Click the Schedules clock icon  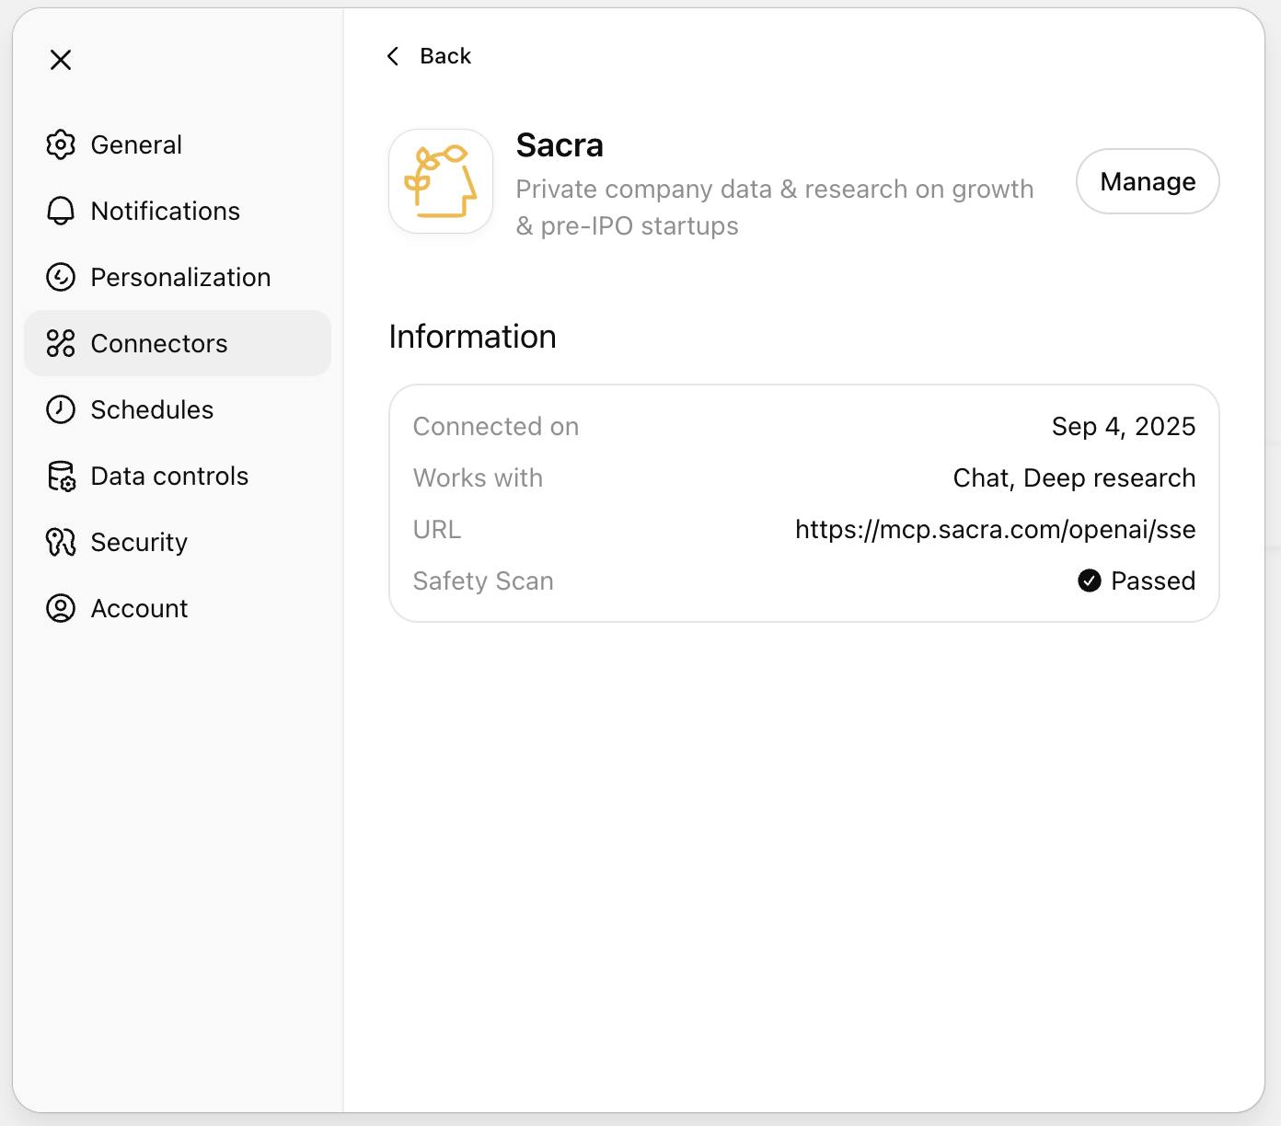tap(61, 409)
